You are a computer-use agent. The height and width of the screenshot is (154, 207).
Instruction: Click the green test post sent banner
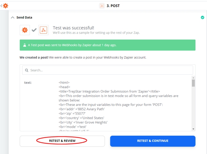(x=108, y=45)
